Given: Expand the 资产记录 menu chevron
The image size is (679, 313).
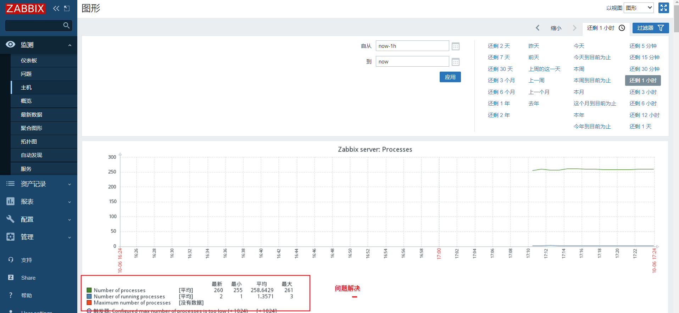Looking at the screenshot, I should click(x=69, y=184).
